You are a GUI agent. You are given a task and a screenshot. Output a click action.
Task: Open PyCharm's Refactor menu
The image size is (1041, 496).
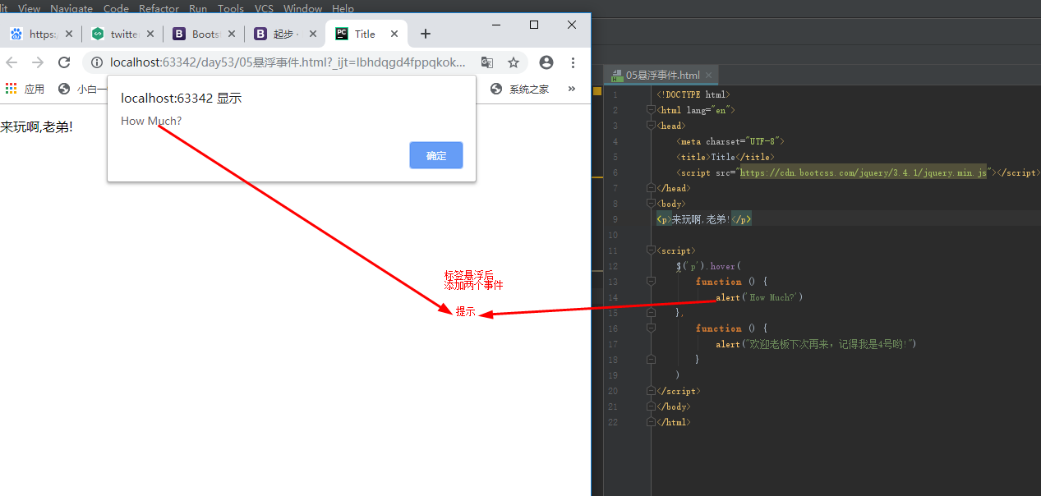click(159, 8)
